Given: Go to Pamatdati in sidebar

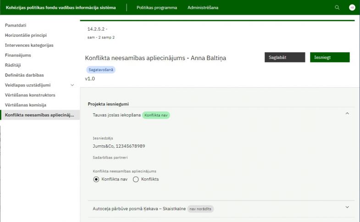Looking at the screenshot, I should [15, 25].
